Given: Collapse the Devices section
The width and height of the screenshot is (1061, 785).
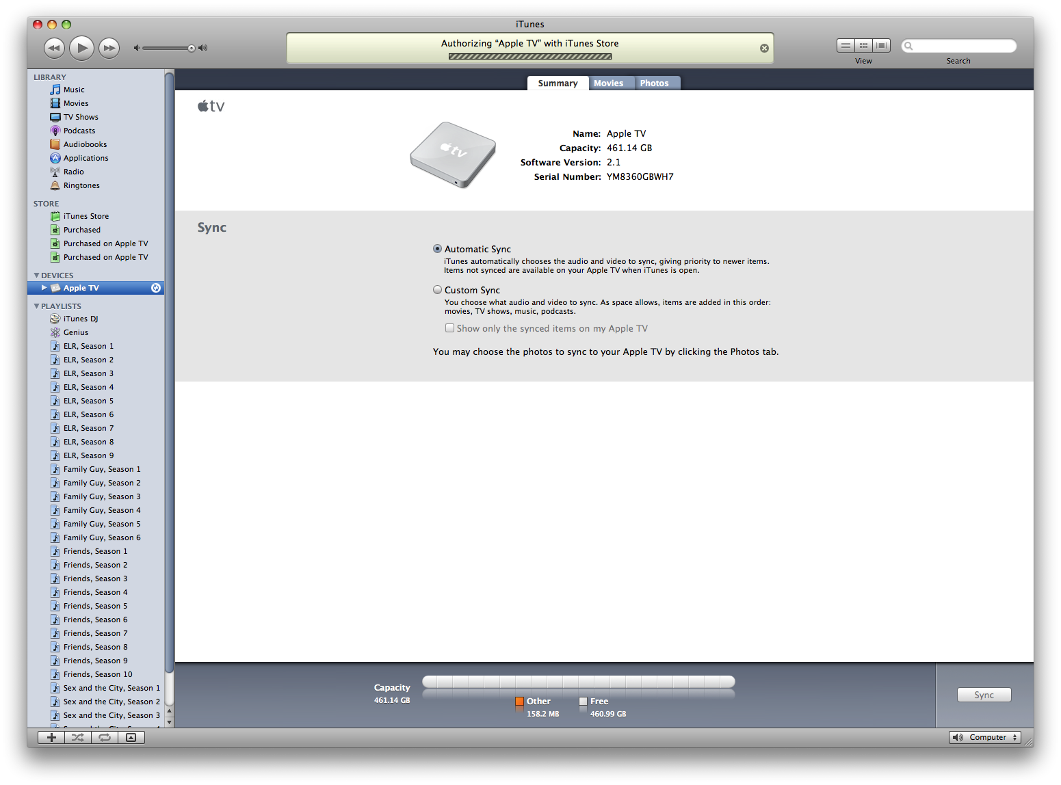Looking at the screenshot, I should pyautogui.click(x=36, y=276).
